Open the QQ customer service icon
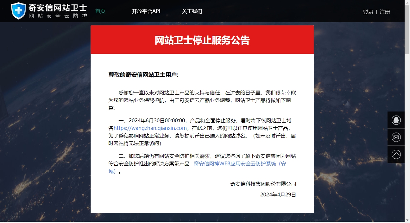 coord(396,120)
